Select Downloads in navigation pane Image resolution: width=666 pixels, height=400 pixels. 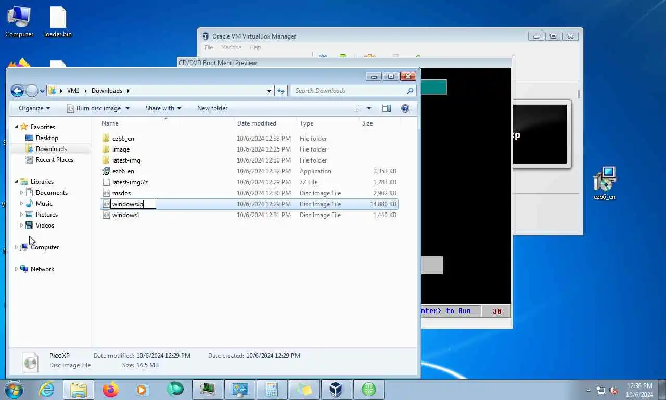[x=51, y=149]
